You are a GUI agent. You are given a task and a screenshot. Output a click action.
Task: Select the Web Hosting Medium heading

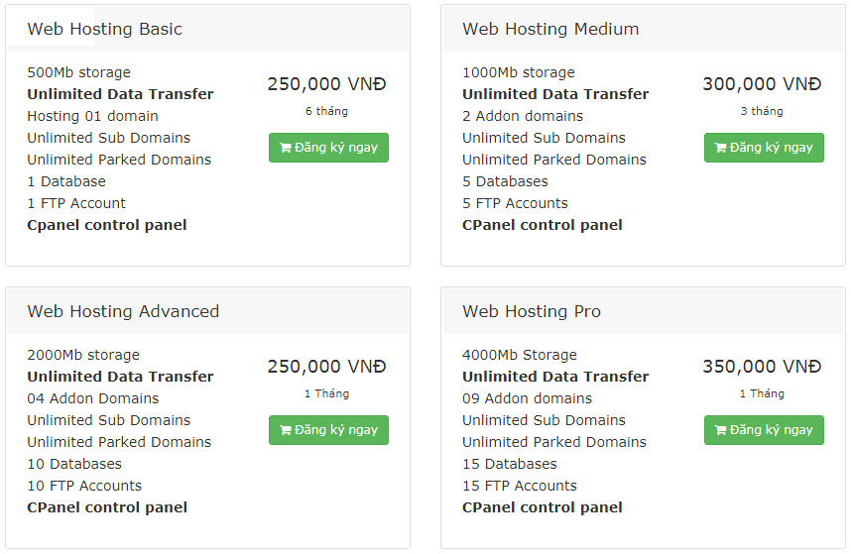click(x=550, y=29)
